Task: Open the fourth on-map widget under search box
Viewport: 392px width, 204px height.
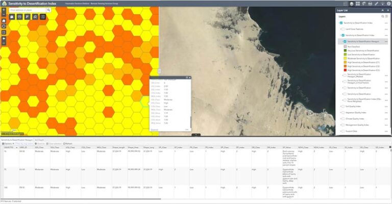Action: [x=35, y=17]
